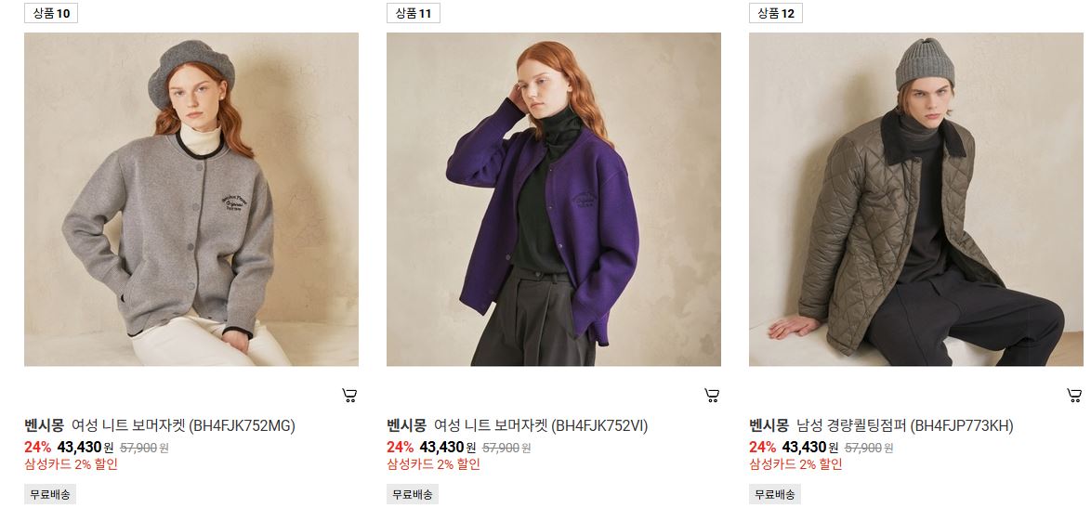Click 무료배송 badge under gray jacket
The width and height of the screenshot is (1091, 521).
50,495
